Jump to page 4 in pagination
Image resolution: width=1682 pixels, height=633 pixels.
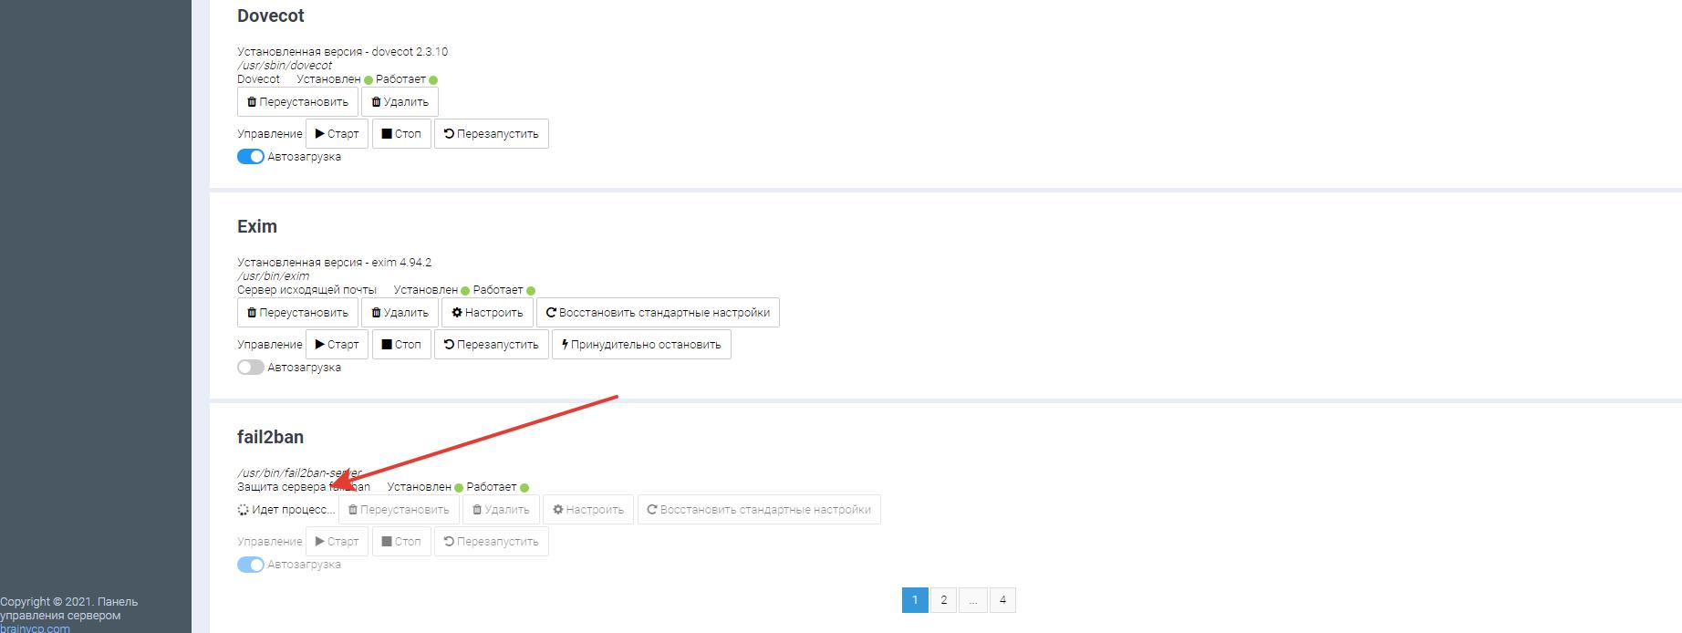point(1002,600)
